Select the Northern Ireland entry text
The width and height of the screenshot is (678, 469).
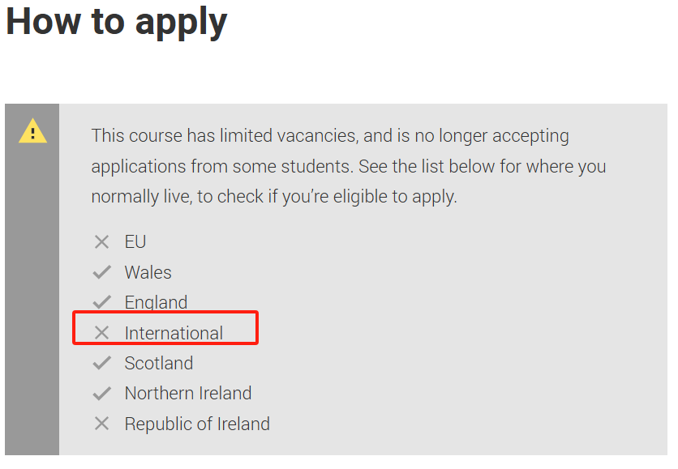188,394
